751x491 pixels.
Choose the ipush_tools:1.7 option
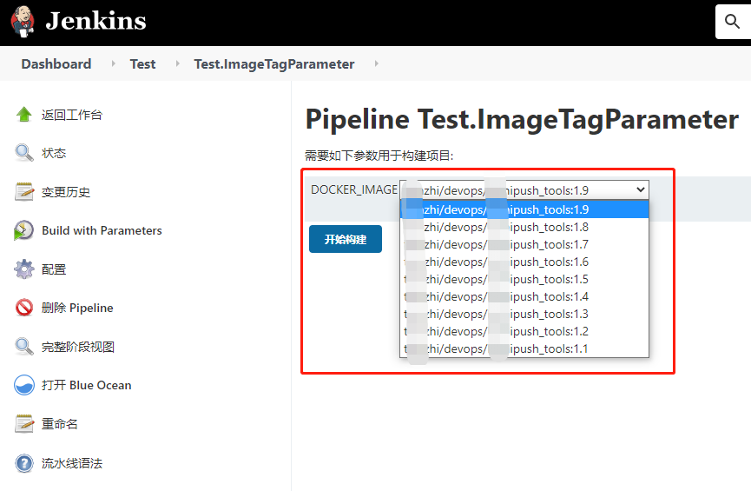click(524, 244)
